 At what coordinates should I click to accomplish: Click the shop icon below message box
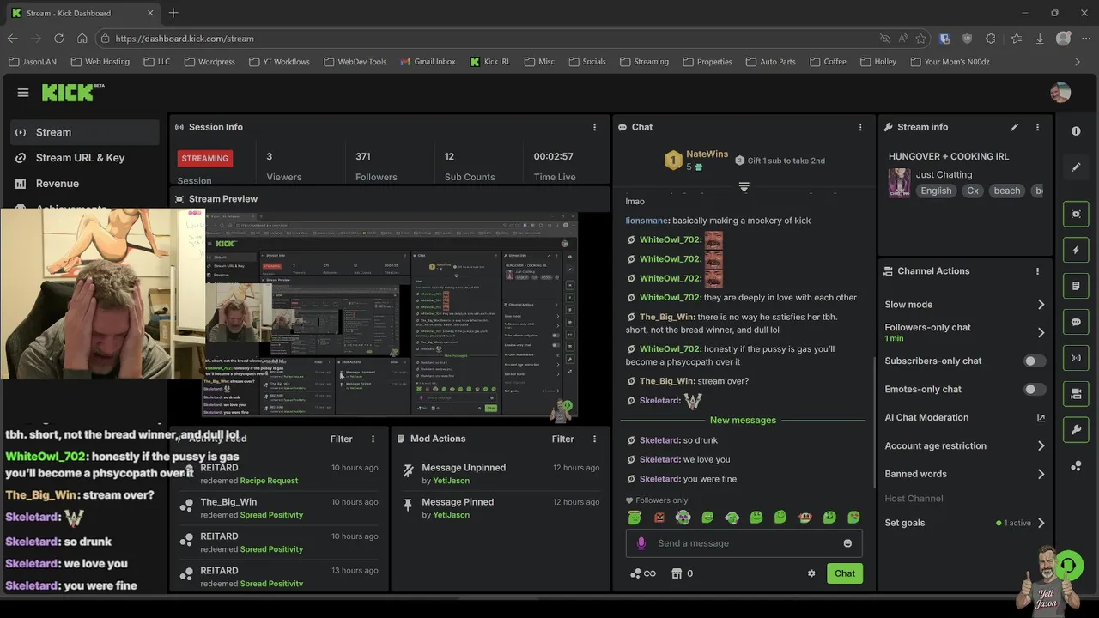[x=676, y=573]
